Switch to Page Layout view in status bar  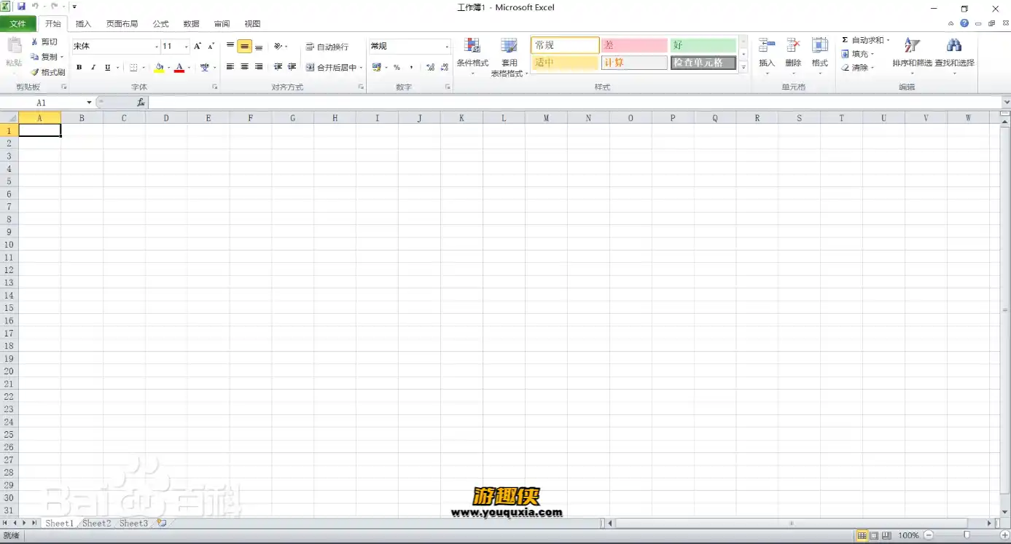tap(874, 535)
